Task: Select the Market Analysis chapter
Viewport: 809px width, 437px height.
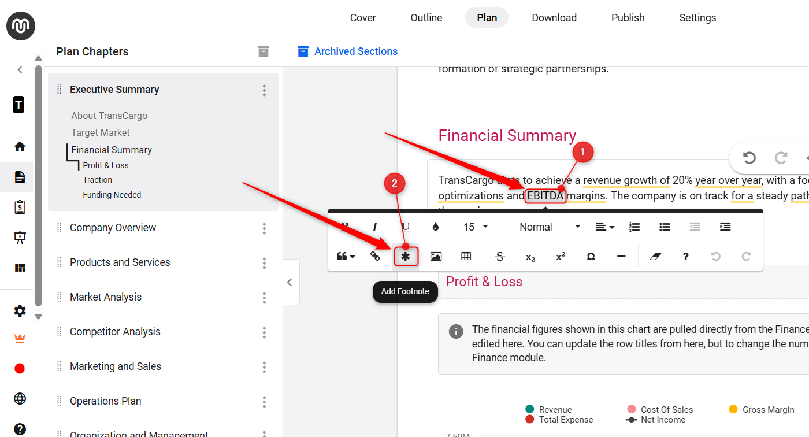Action: (106, 297)
